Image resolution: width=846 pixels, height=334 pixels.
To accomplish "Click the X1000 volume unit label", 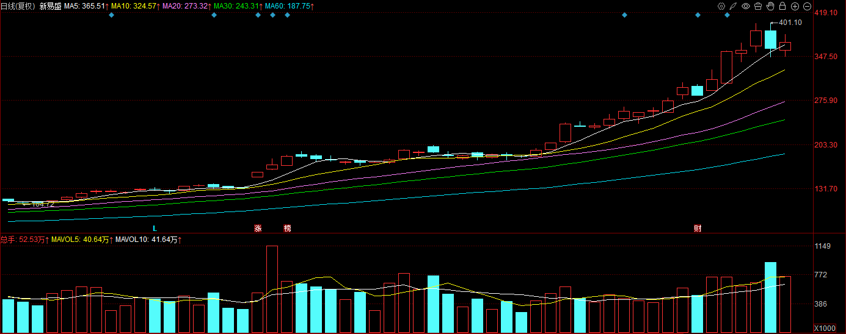I will 825,328.
